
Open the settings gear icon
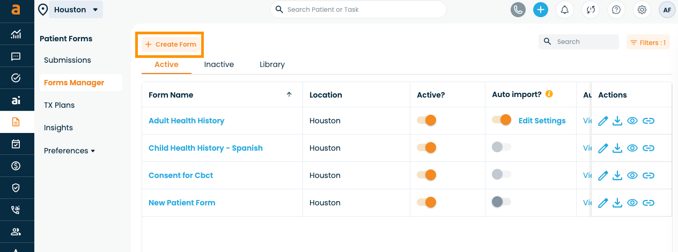click(x=642, y=10)
